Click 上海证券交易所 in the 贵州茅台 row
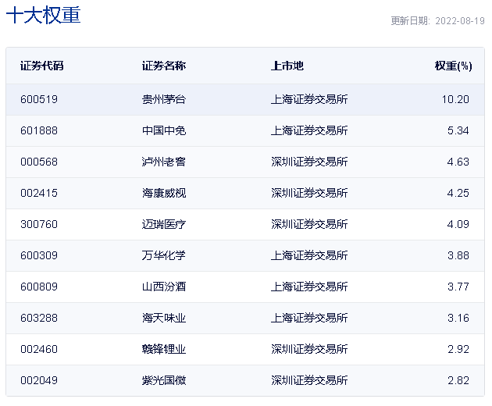Image resolution: width=492 pixels, height=406 pixels. tap(309, 99)
